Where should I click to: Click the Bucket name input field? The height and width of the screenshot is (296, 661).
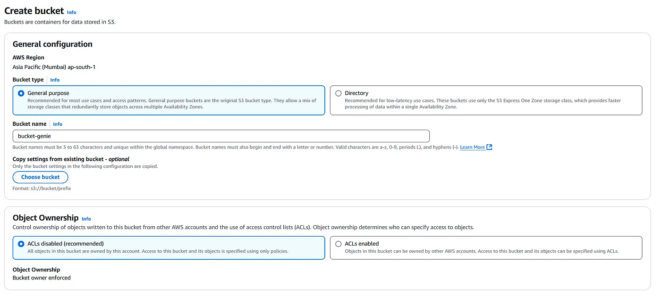(221, 136)
